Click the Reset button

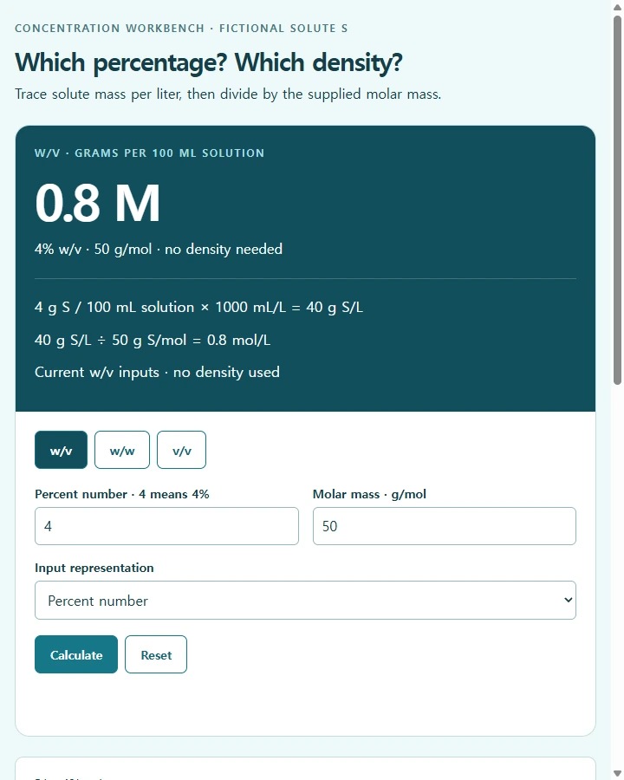[x=156, y=654]
